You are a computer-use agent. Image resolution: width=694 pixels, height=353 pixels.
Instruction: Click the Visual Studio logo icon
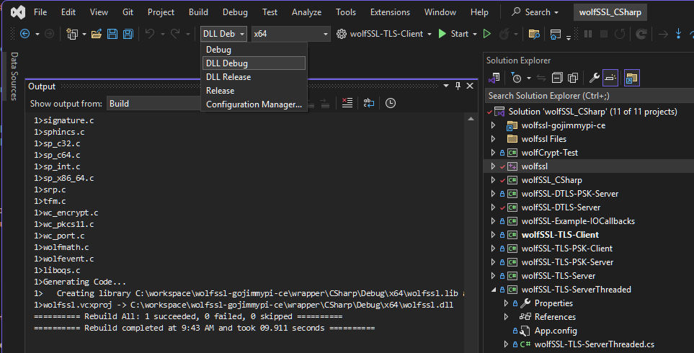pos(18,12)
